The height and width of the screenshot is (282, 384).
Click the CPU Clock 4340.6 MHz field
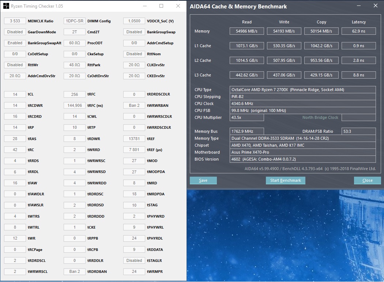302,104
